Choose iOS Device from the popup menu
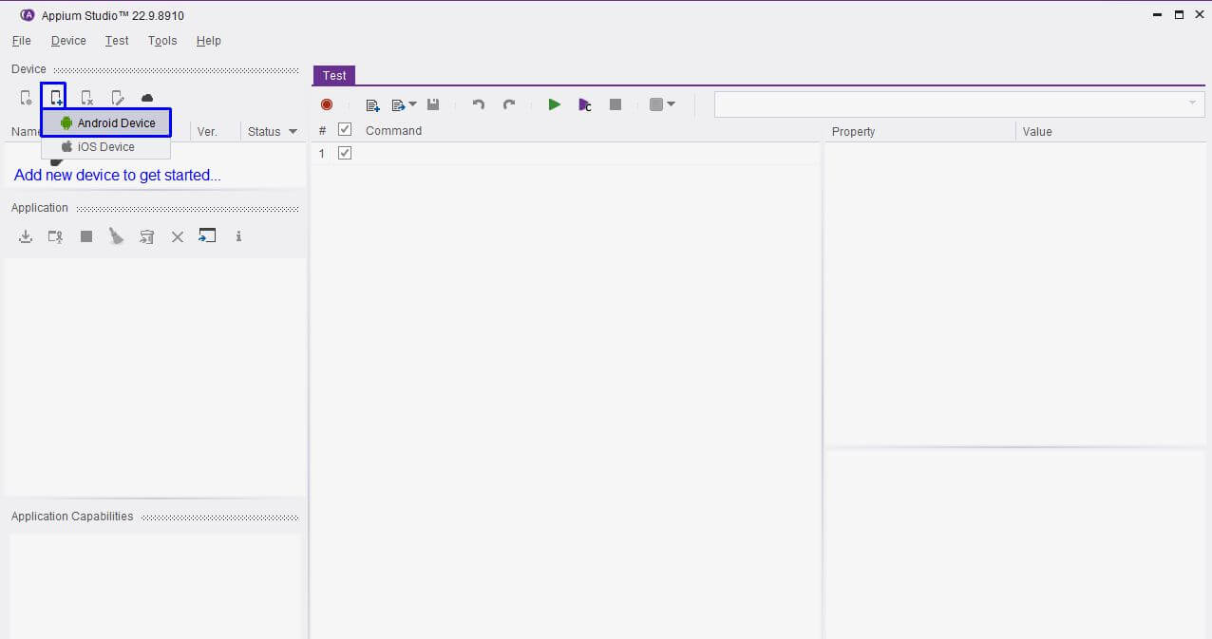1212x639 pixels. click(105, 147)
